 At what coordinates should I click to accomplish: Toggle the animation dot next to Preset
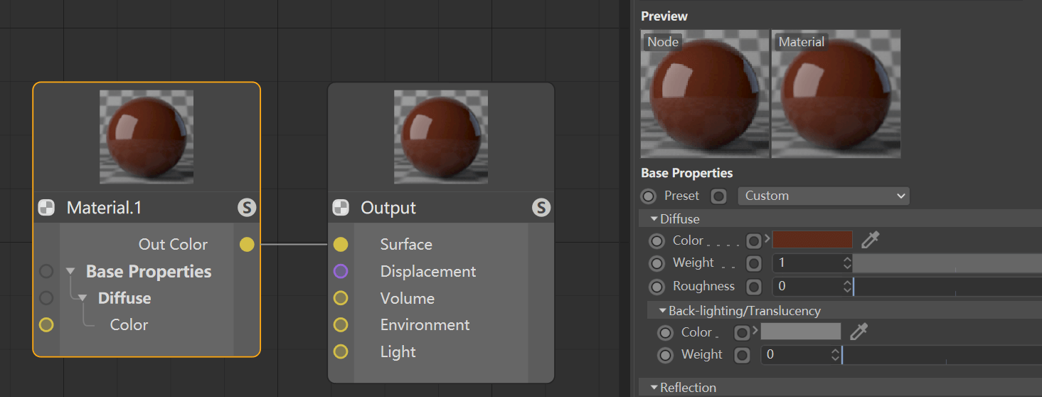tap(649, 196)
